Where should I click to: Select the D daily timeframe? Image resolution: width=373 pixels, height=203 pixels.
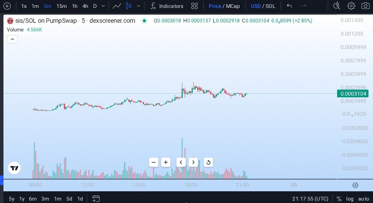click(x=95, y=6)
